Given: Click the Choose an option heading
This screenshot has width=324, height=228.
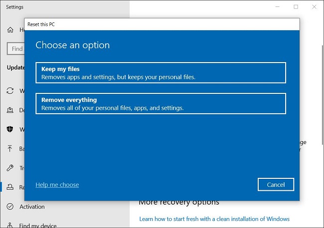Looking at the screenshot, I should 73,45.
